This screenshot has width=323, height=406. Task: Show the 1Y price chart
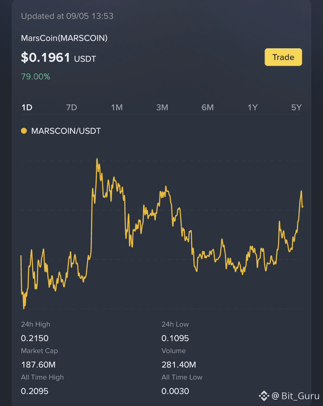pos(253,107)
